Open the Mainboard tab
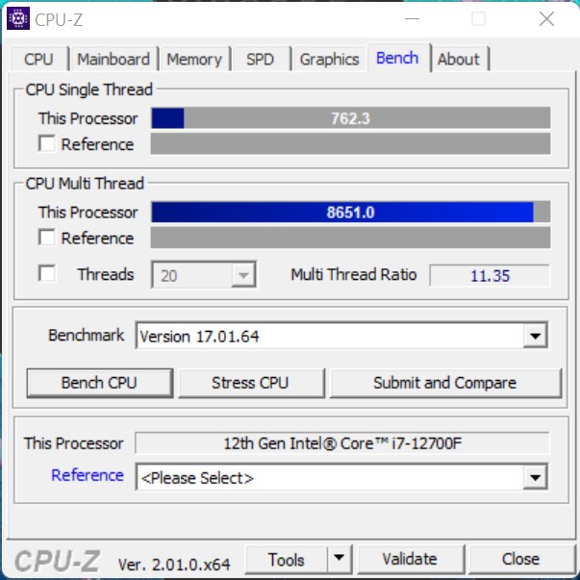Screen dimensions: 580x580 pyautogui.click(x=113, y=59)
